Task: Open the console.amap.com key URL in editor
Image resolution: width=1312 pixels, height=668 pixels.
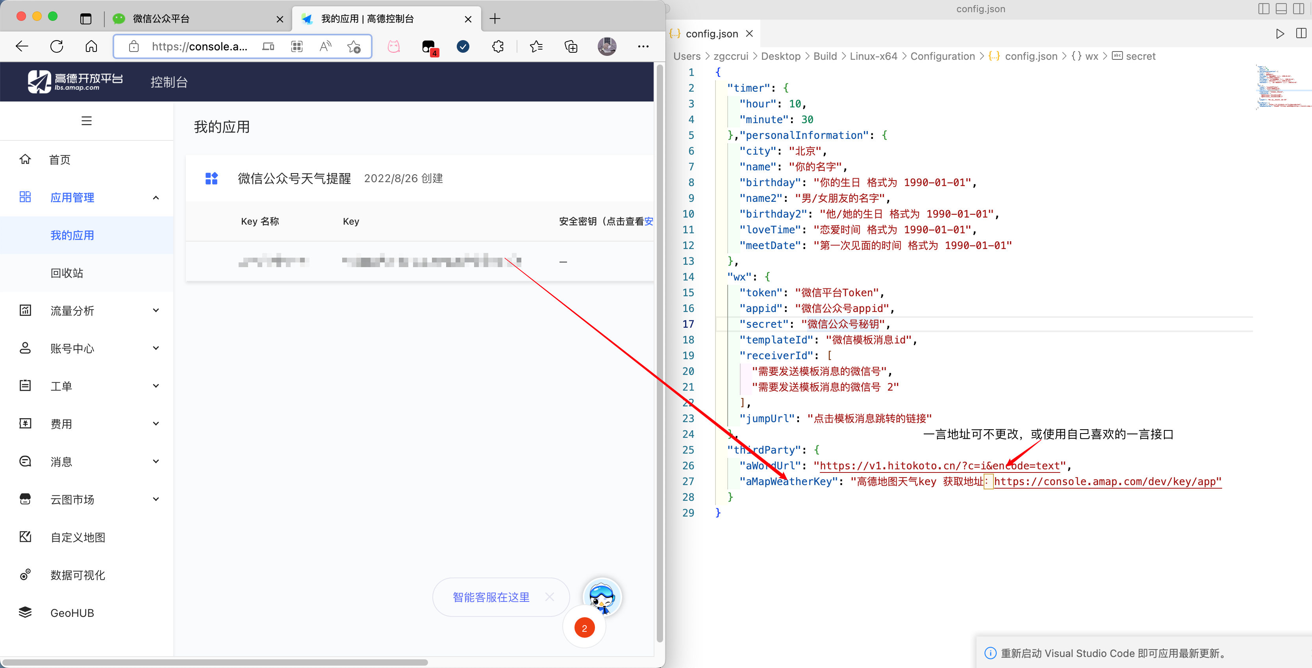Action: click(1108, 481)
